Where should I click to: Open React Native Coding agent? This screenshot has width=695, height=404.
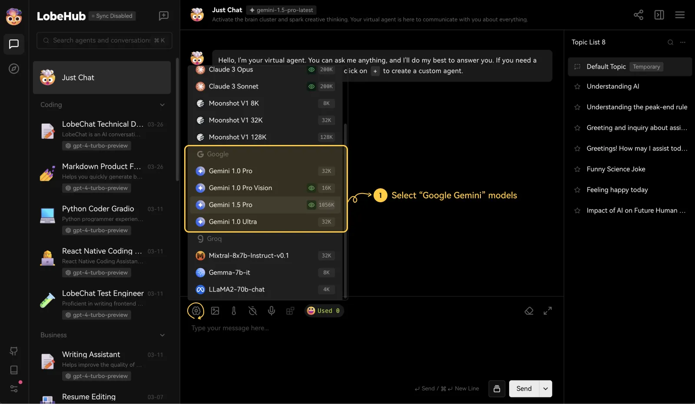click(102, 262)
